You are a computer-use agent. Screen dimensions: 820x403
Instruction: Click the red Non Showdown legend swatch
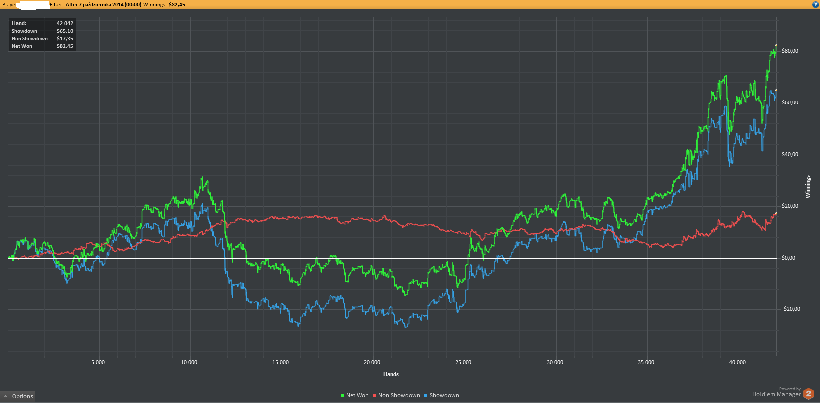click(374, 396)
